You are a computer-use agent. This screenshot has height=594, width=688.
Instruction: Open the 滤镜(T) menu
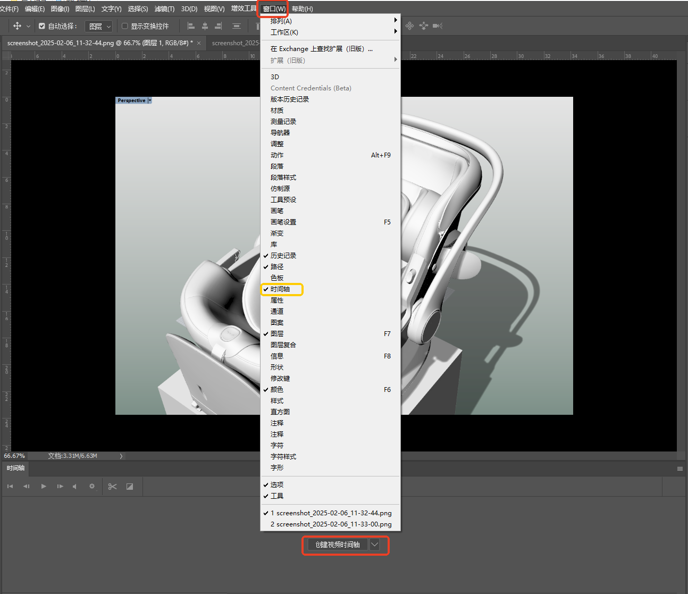(x=164, y=9)
